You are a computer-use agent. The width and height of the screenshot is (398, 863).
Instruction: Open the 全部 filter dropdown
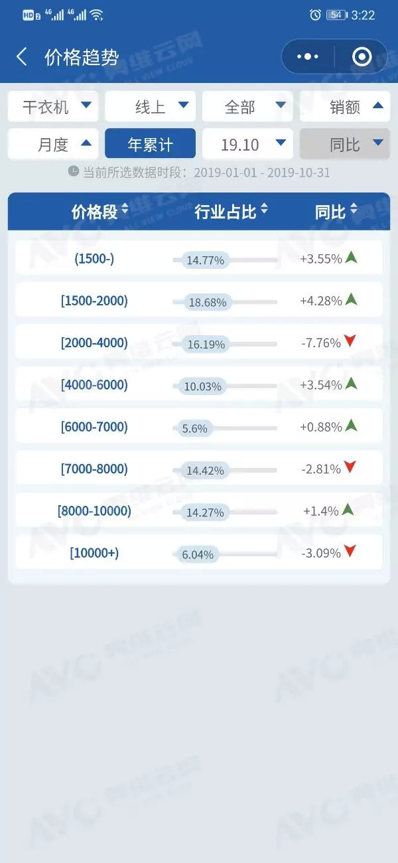pos(247,106)
